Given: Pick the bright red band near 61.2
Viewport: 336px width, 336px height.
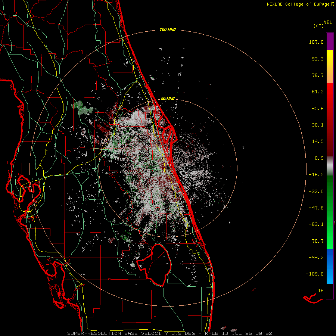Looking at the screenshot, I should (330, 92).
